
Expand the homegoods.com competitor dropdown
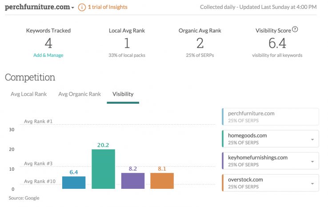(x=312, y=139)
